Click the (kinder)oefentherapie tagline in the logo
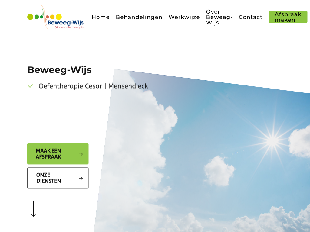The height and width of the screenshot is (232, 310). coord(69,27)
